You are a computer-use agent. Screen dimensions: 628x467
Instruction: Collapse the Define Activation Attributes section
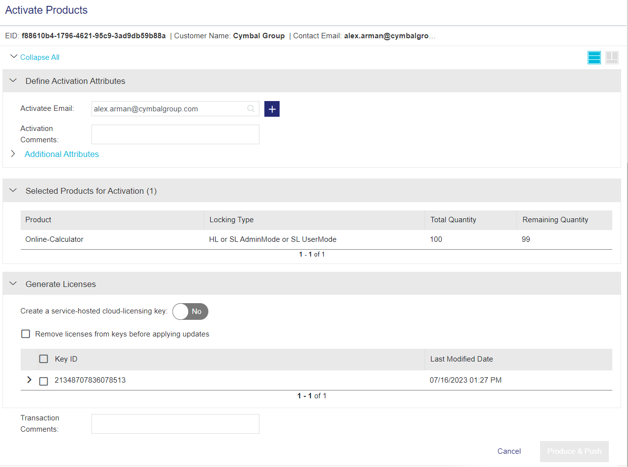tap(13, 81)
